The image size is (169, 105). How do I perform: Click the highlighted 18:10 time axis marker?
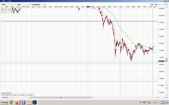point(88,7)
